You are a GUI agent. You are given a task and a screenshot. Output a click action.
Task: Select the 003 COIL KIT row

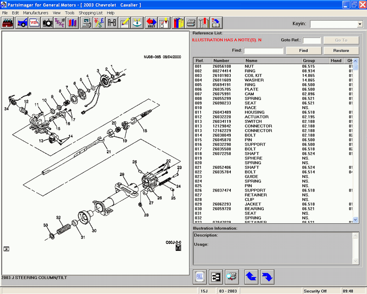coord(273,75)
